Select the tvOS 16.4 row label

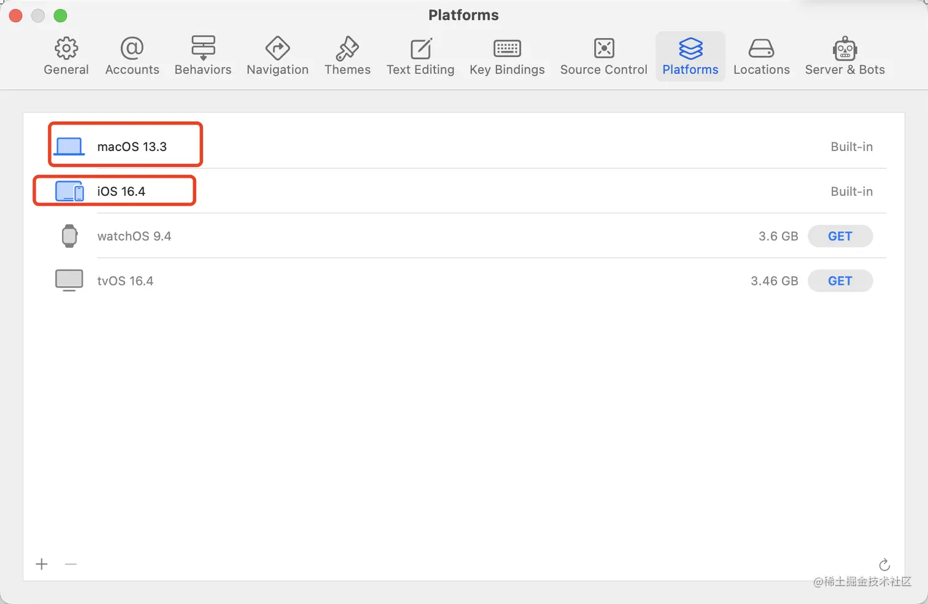tap(125, 281)
